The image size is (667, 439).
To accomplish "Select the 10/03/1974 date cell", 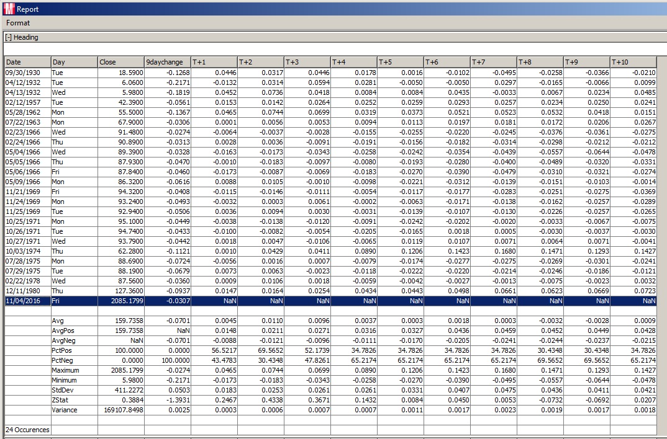I will tap(28, 251).
